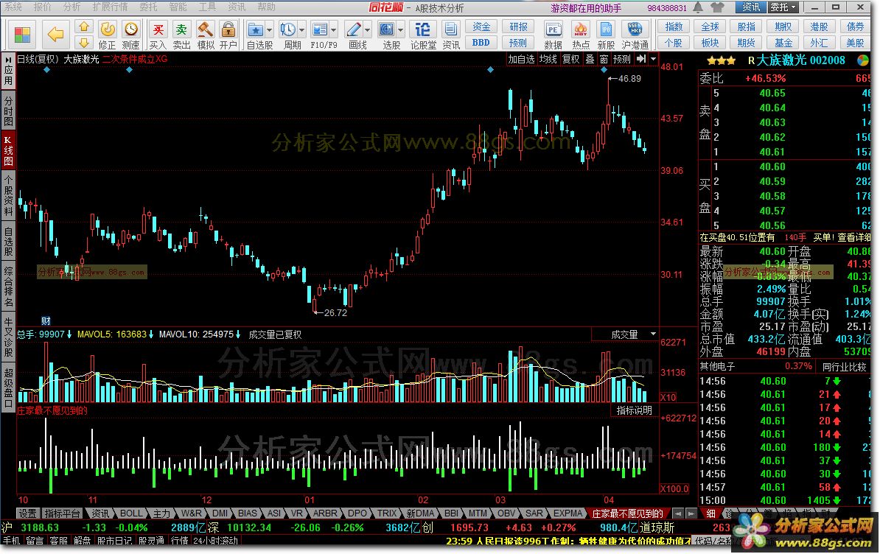The height and width of the screenshot is (554, 880).
Task: Go back with the yellow left arrow
Action: point(55,34)
